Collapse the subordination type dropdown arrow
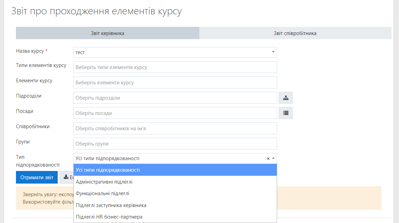This screenshot has width=399, height=223. point(273,158)
